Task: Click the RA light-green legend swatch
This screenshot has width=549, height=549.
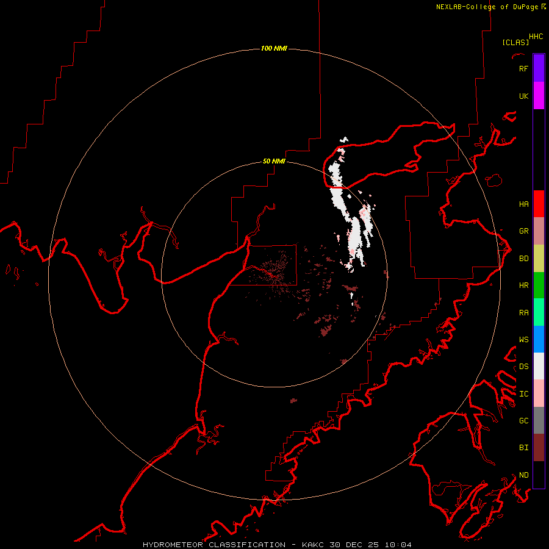Action: click(539, 312)
